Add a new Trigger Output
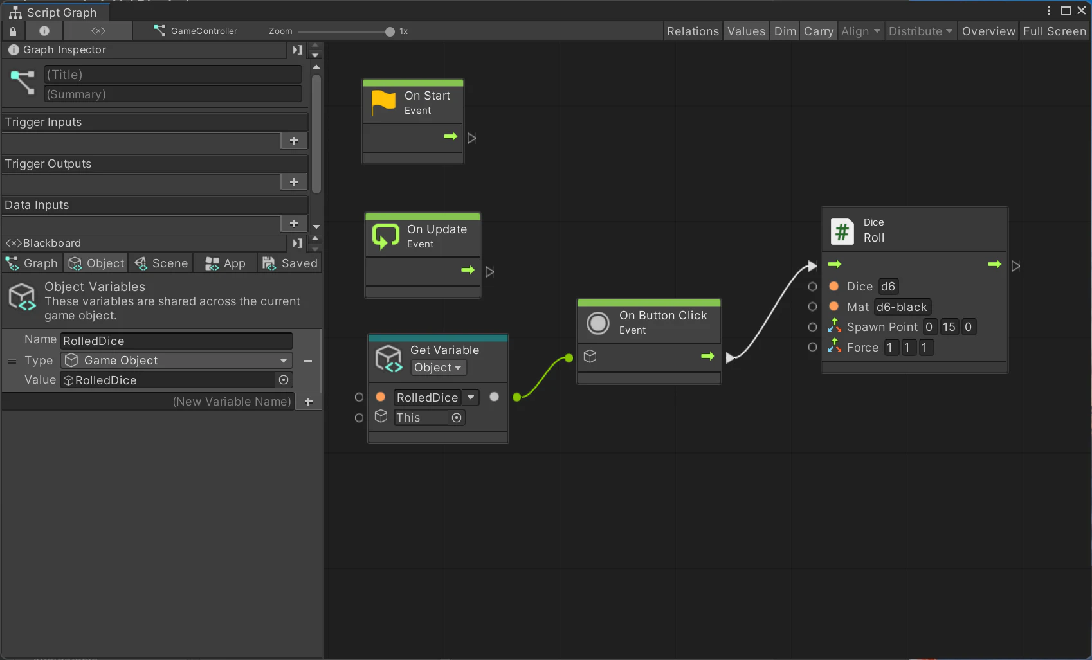 click(x=294, y=182)
